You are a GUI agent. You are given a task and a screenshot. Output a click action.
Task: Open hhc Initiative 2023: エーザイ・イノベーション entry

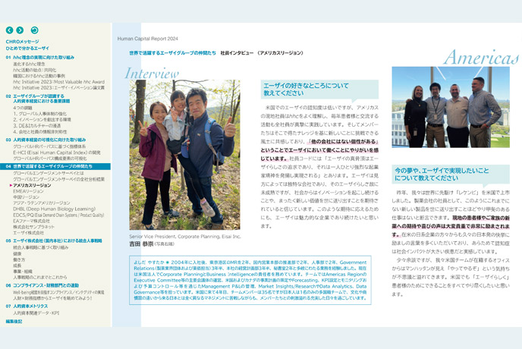(58, 87)
